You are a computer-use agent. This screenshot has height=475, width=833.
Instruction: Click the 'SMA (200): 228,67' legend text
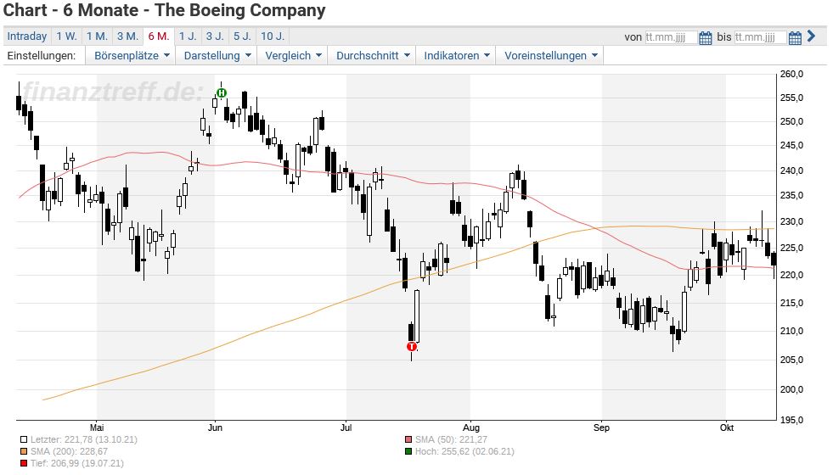69,451
